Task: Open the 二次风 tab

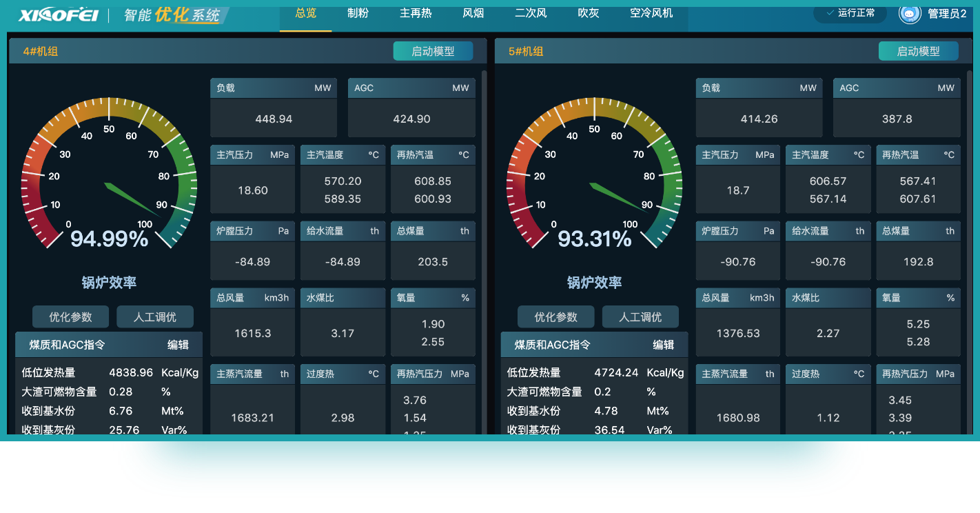Action: coord(530,13)
